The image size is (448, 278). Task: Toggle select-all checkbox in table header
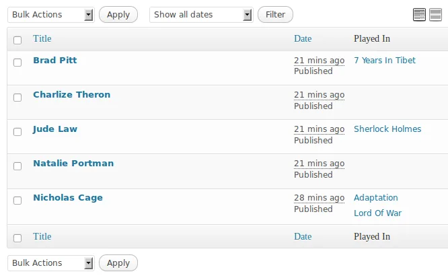click(17, 40)
